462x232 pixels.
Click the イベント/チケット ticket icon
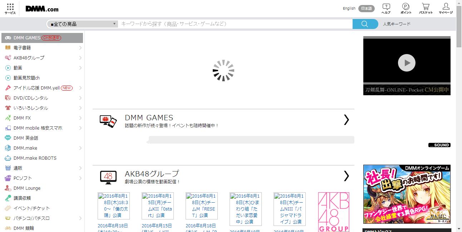[8, 208]
